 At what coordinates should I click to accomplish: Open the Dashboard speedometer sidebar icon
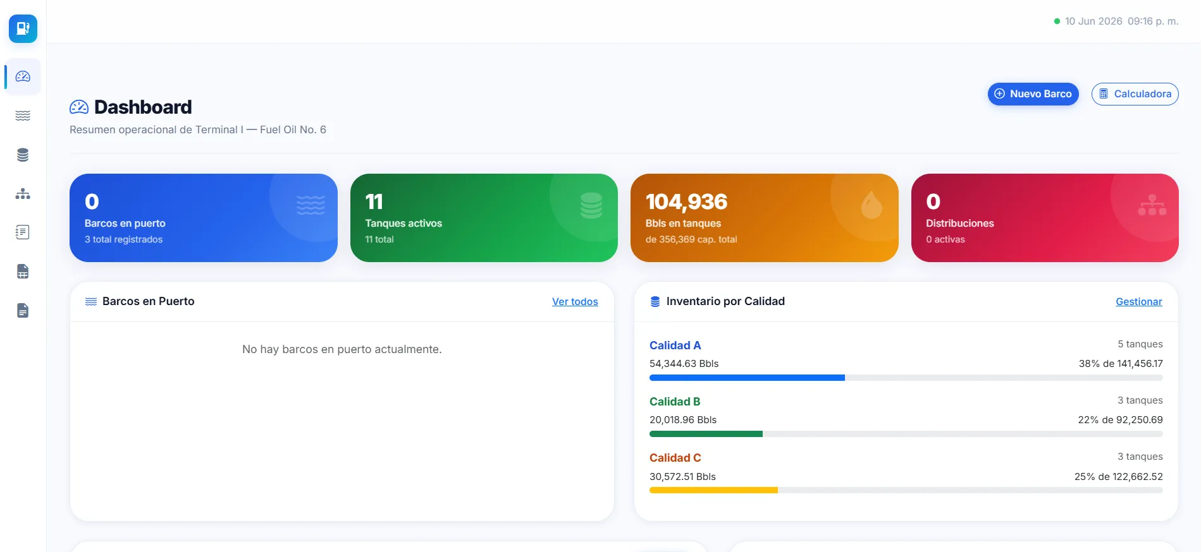click(x=23, y=76)
